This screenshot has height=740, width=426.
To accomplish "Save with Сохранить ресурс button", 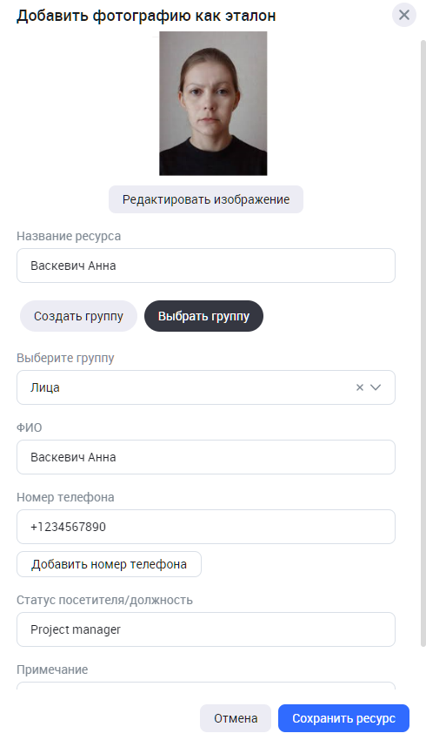I will pyautogui.click(x=343, y=718).
